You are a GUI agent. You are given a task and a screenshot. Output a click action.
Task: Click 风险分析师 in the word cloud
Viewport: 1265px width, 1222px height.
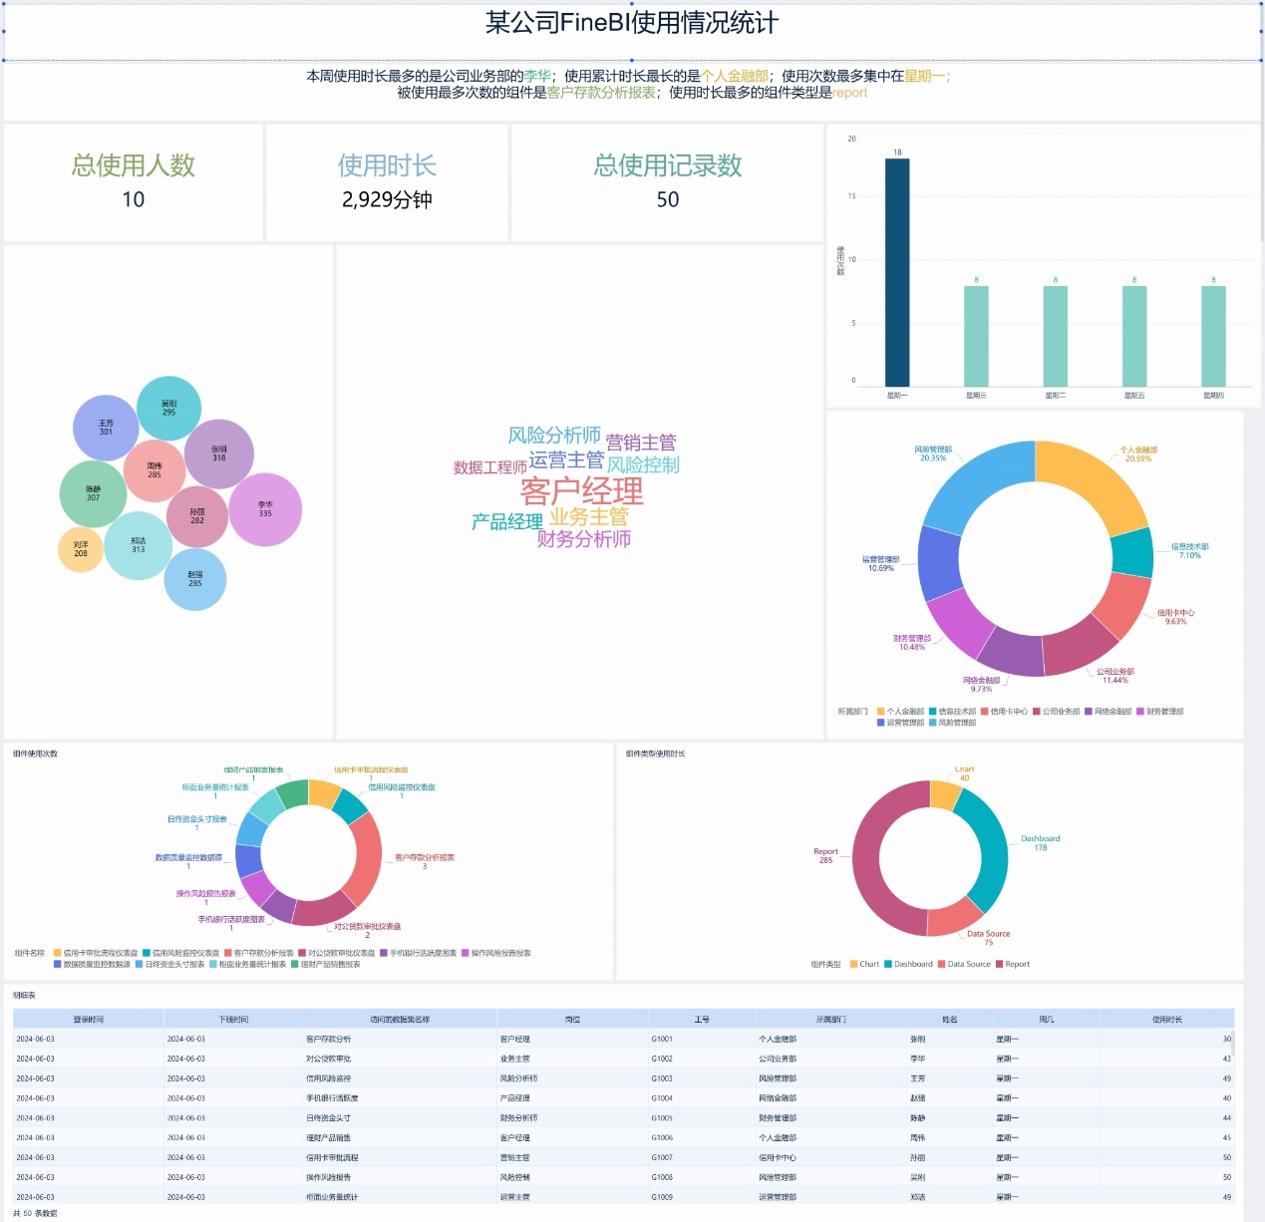[554, 436]
